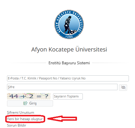
Task: Click the walking figure silhouette in the logo
Action: pyautogui.click(x=68, y=25)
